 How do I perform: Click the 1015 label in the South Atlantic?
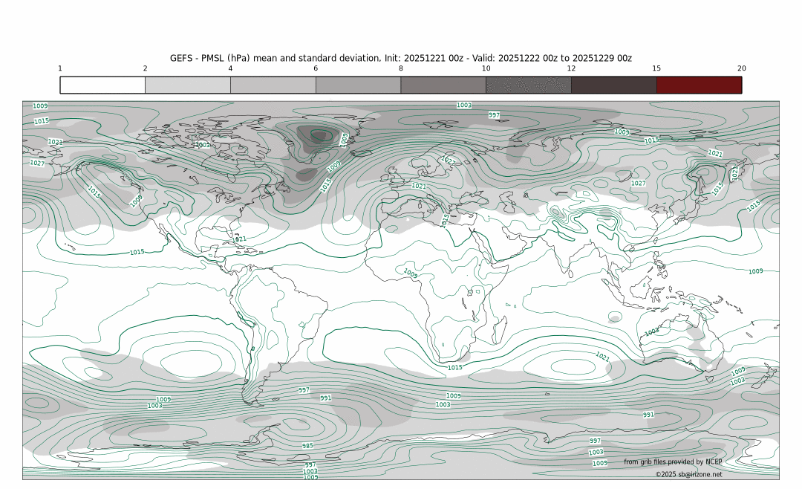(455, 367)
